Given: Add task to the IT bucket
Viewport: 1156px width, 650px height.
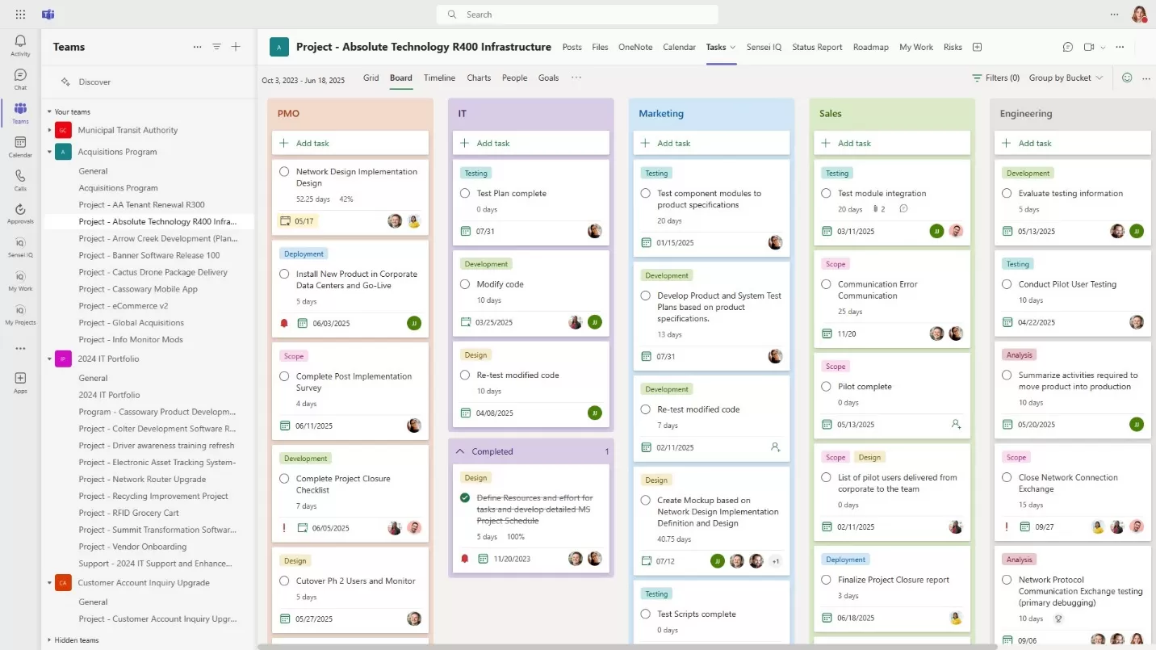Looking at the screenshot, I should click(531, 143).
